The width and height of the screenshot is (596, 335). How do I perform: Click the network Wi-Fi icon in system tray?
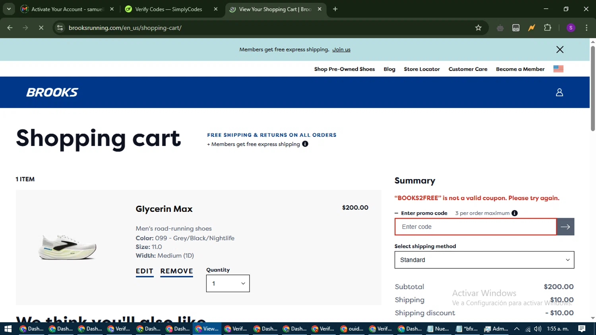click(528, 329)
